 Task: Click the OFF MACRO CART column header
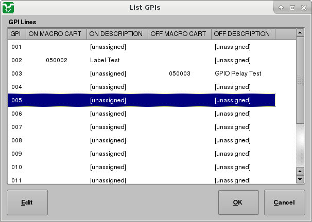point(179,34)
